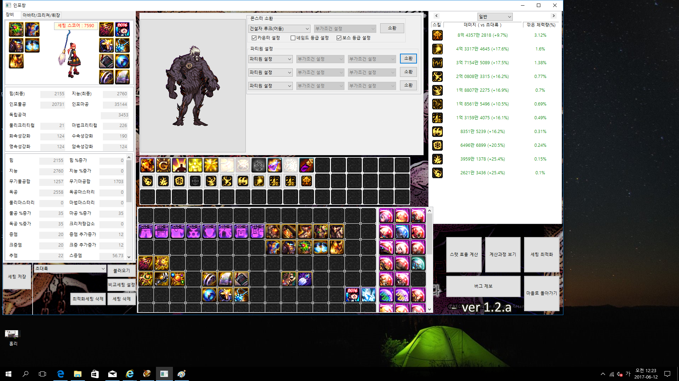This screenshot has height=381, width=679.
Task: Open the 초대륙 setting dropdown
Action: click(70, 268)
